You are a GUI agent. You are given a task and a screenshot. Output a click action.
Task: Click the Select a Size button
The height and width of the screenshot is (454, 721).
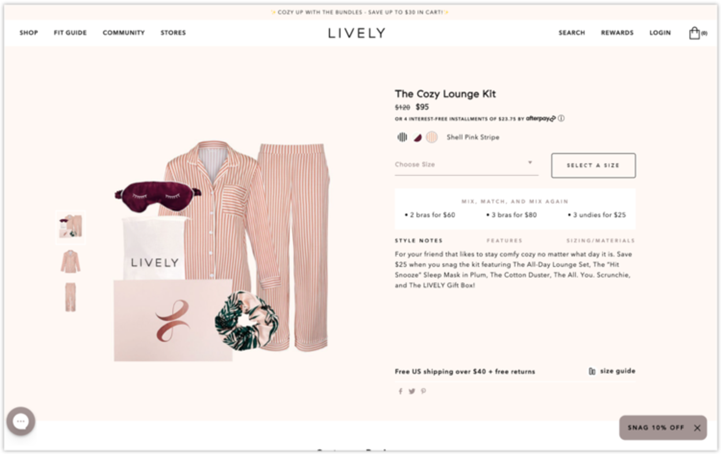(x=593, y=165)
